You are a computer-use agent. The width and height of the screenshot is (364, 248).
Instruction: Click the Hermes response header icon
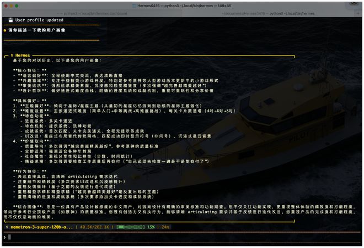pos(12,56)
